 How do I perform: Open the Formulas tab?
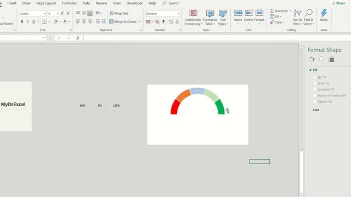click(x=69, y=3)
